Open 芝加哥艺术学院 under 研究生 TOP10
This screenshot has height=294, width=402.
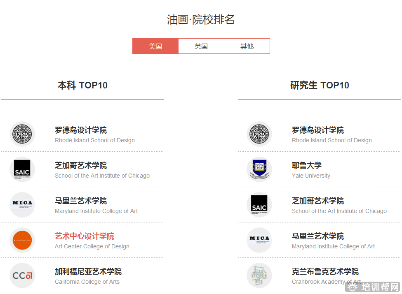tap(318, 201)
